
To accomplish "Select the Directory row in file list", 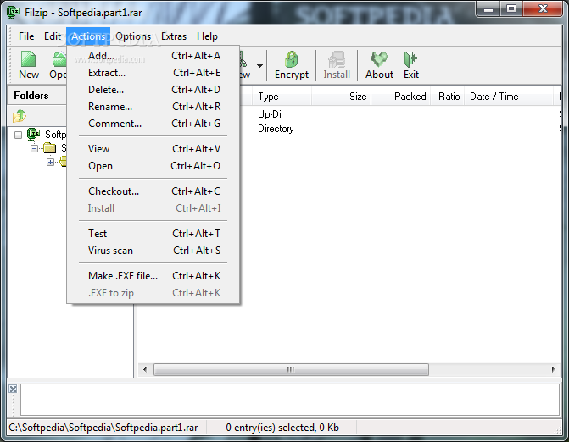I will pos(401,129).
